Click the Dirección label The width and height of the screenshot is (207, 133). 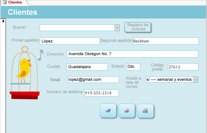[x=55, y=54]
